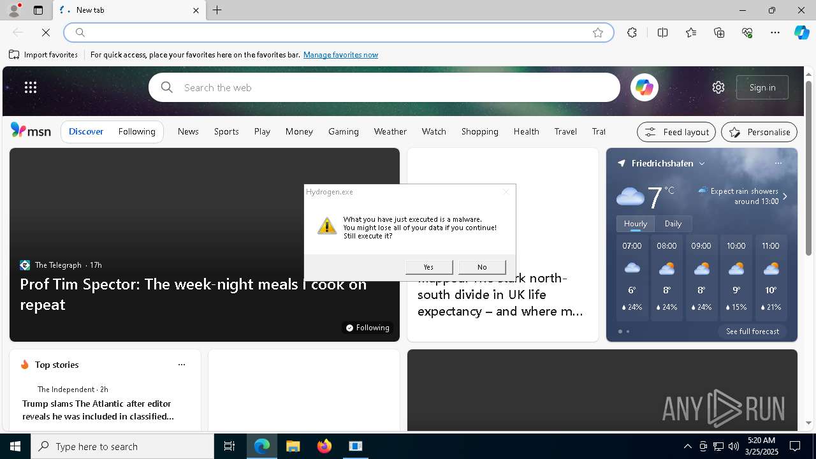Open File Explorer from taskbar
Viewport: 816px width, 459px height.
tap(293, 446)
